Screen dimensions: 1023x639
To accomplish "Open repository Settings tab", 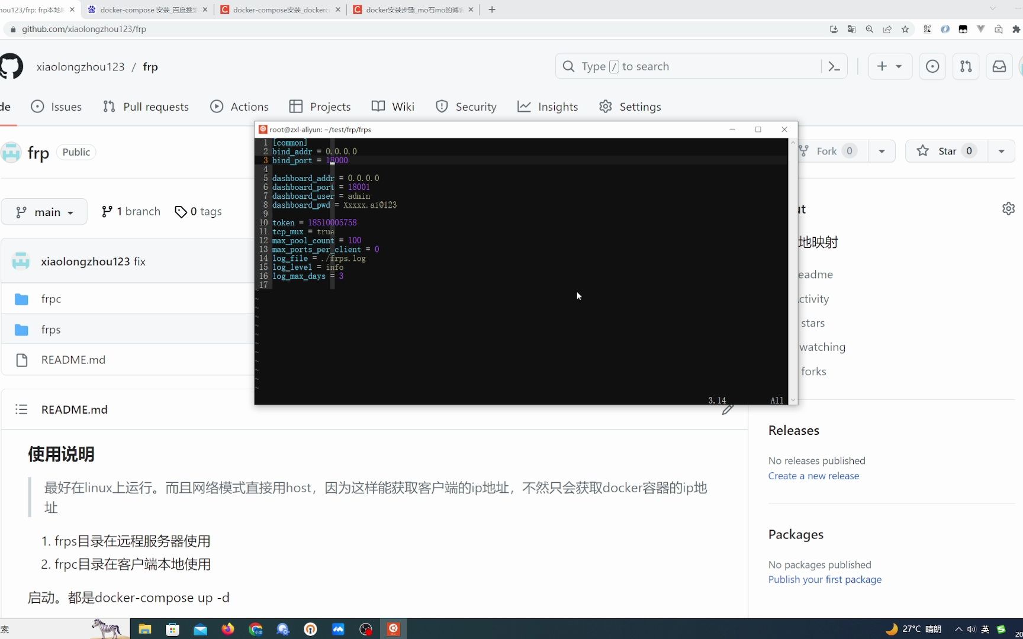I will (x=630, y=106).
